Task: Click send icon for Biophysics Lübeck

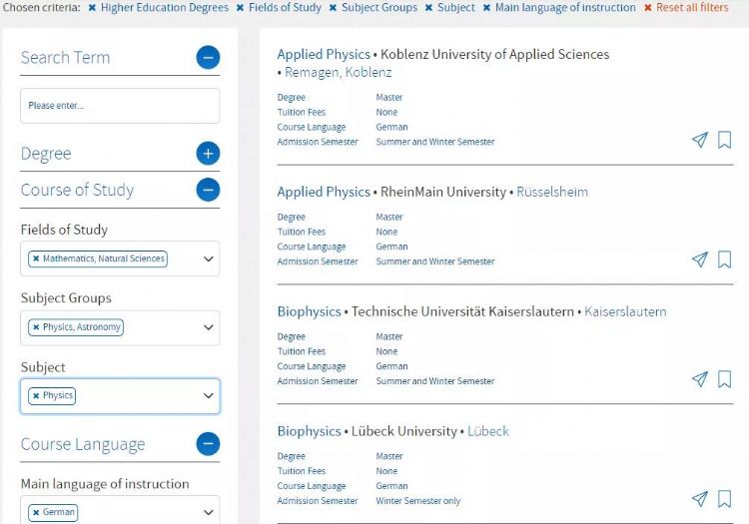Action: tap(699, 499)
